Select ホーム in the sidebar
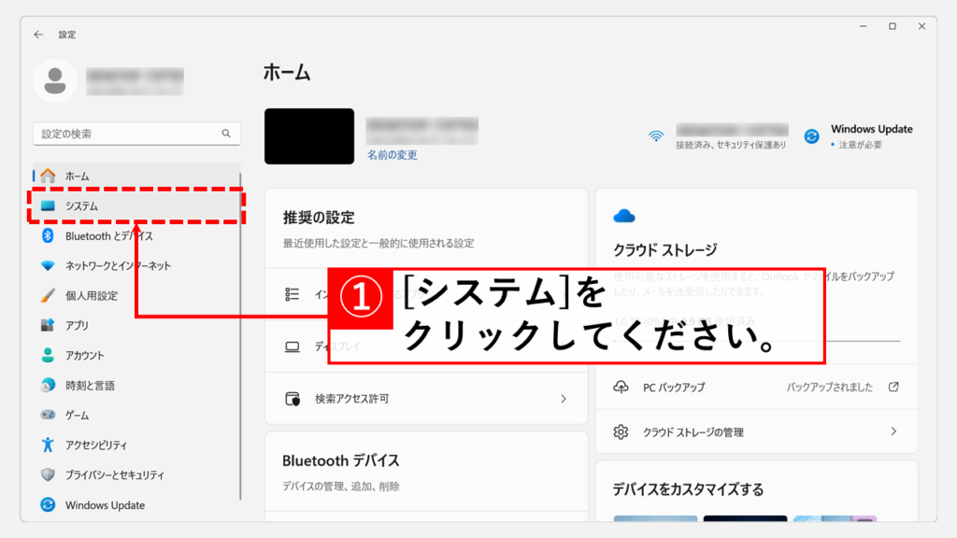Screen dimensions: 957x538 click(x=77, y=177)
